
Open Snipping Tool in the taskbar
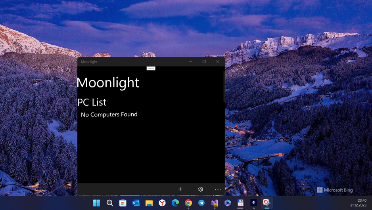click(267, 203)
